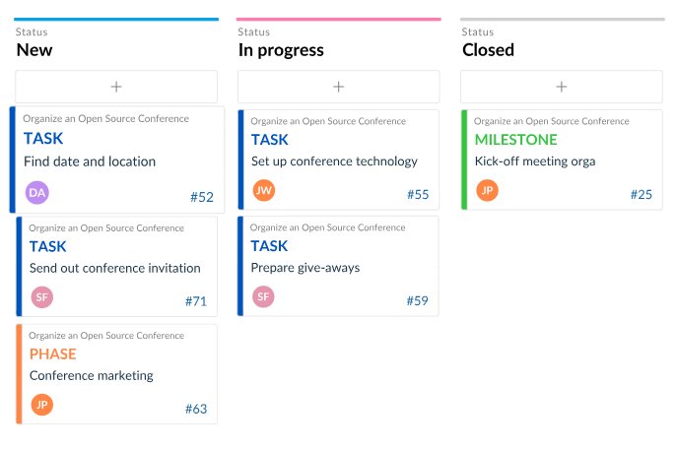This screenshot has width=677, height=449.
Task: Open work package ID #52
Action: pos(202,197)
